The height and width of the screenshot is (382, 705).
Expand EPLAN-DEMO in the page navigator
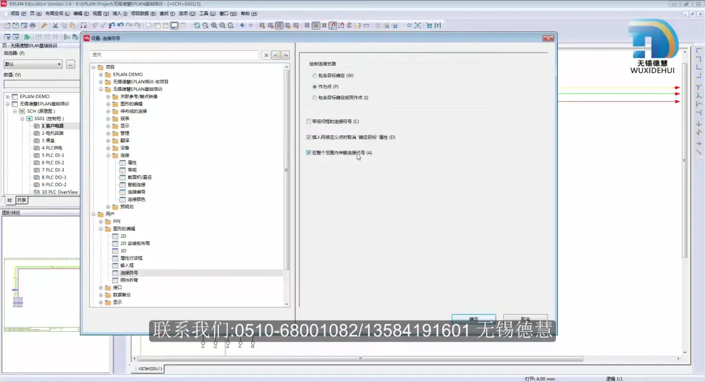8,96
